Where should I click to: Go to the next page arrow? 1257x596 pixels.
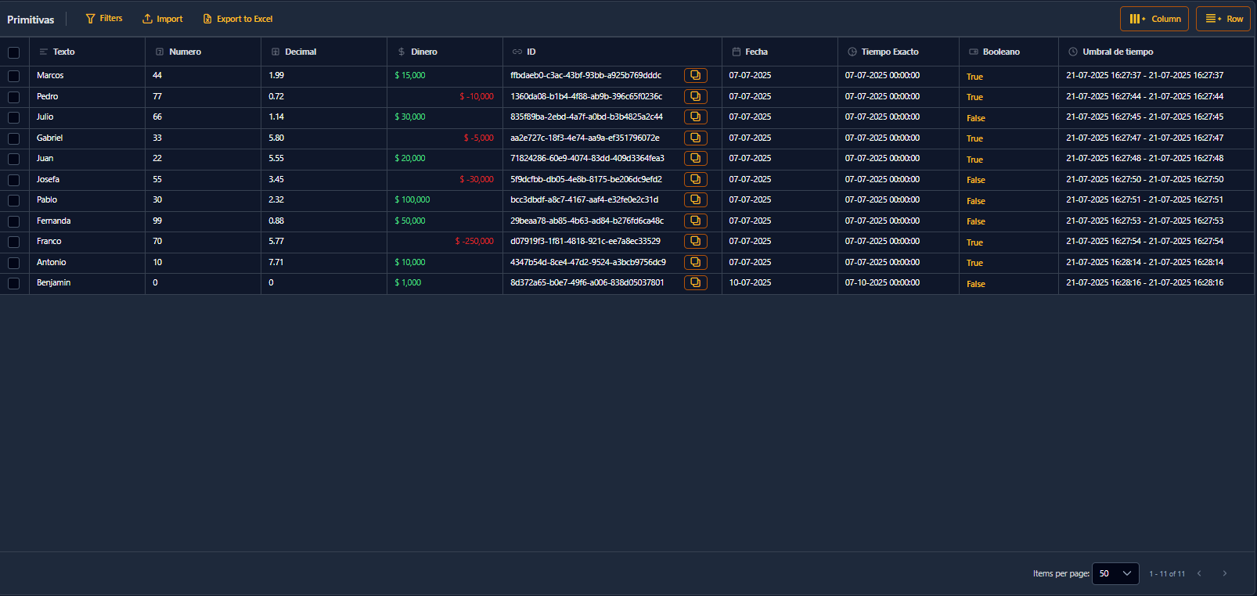1225,573
